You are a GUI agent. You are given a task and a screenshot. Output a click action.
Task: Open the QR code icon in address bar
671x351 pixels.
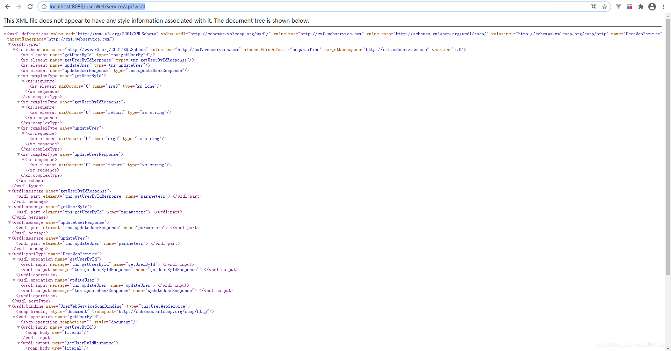pos(593,7)
